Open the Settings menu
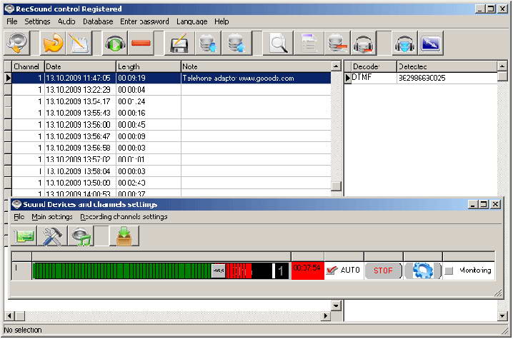 click(37, 21)
